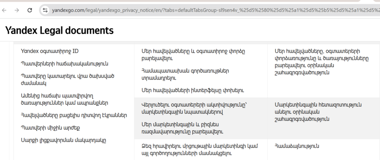
Task: Click the Yandex Legal documents heading
Action: point(59,30)
